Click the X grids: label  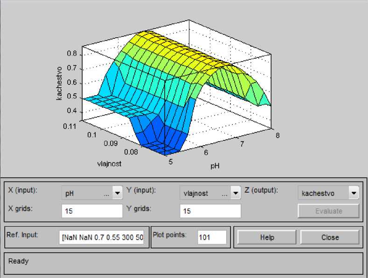click(x=20, y=208)
